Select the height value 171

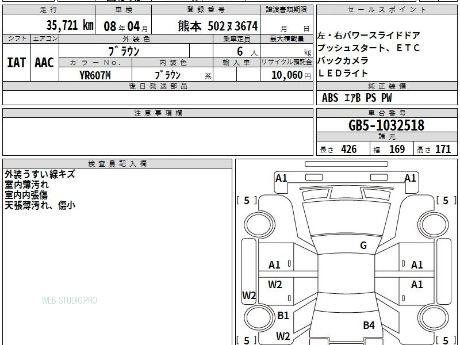point(443,149)
